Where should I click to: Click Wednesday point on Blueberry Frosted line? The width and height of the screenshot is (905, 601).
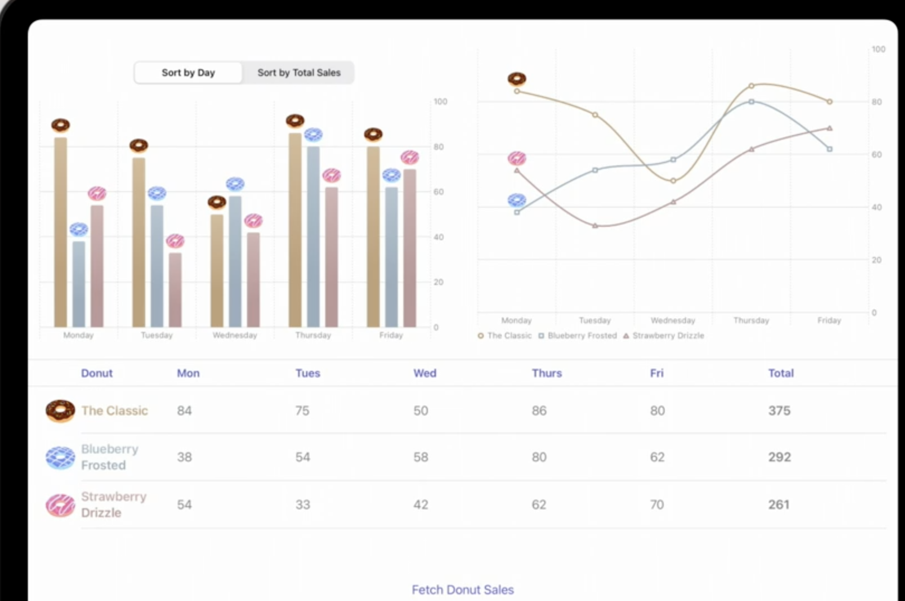point(673,160)
